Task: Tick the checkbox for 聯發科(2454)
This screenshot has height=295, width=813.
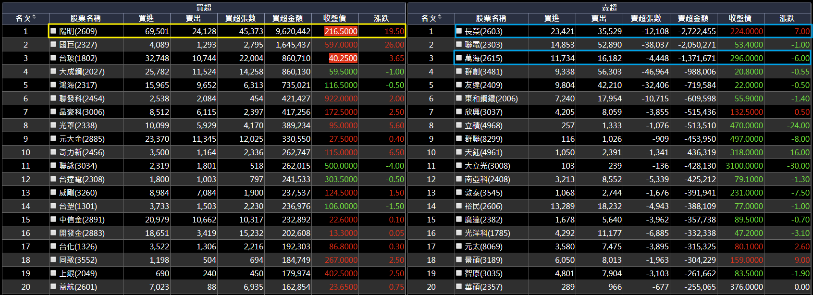Action: (x=54, y=98)
